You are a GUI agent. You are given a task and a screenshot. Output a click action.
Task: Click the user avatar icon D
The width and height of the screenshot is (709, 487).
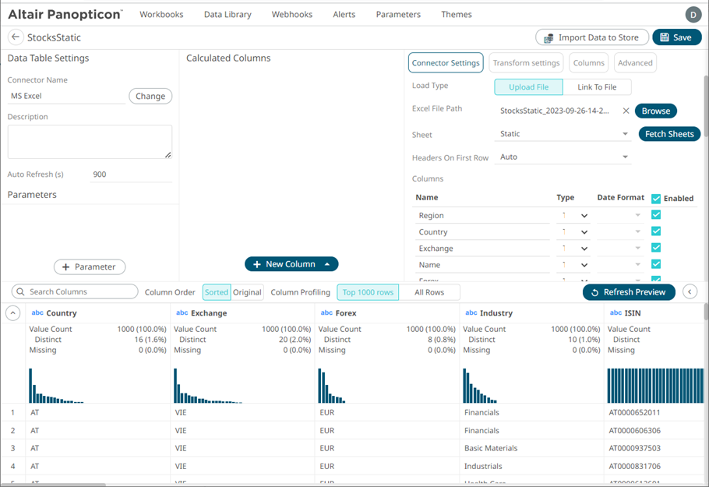[x=692, y=14]
